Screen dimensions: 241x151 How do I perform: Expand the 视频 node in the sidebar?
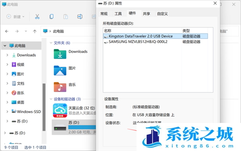(x=7, y=64)
